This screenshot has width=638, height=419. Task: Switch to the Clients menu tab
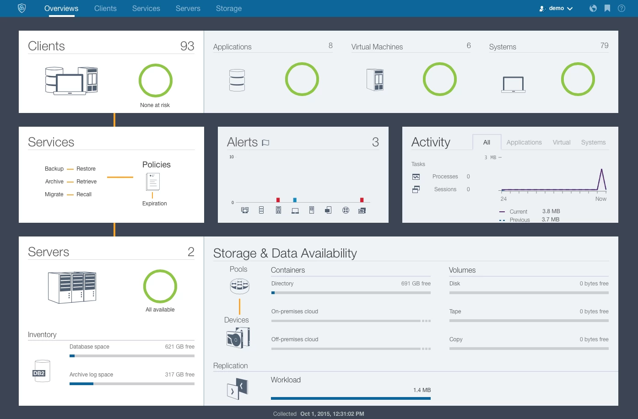point(105,8)
